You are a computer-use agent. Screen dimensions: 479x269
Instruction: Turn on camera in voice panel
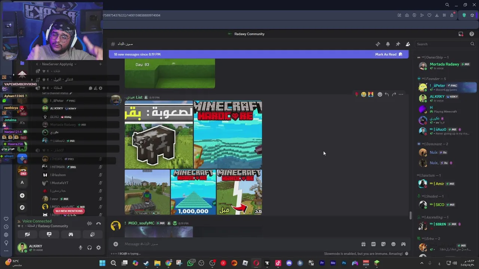[27, 234]
